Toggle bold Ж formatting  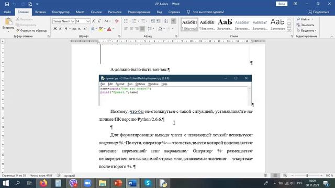click(55, 29)
